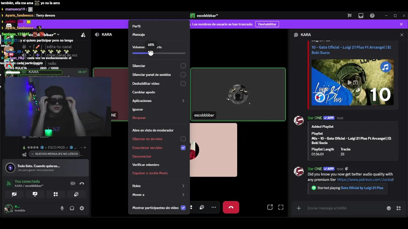Click the red hang-up call button
The height and width of the screenshot is (229, 408).
(x=231, y=207)
